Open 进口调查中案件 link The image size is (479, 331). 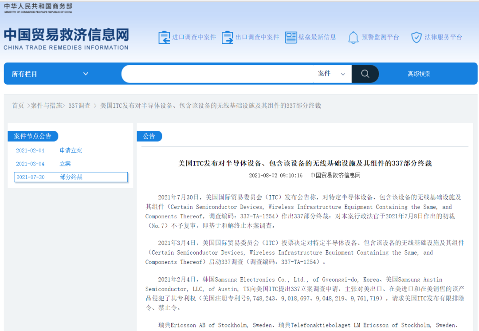tap(194, 37)
